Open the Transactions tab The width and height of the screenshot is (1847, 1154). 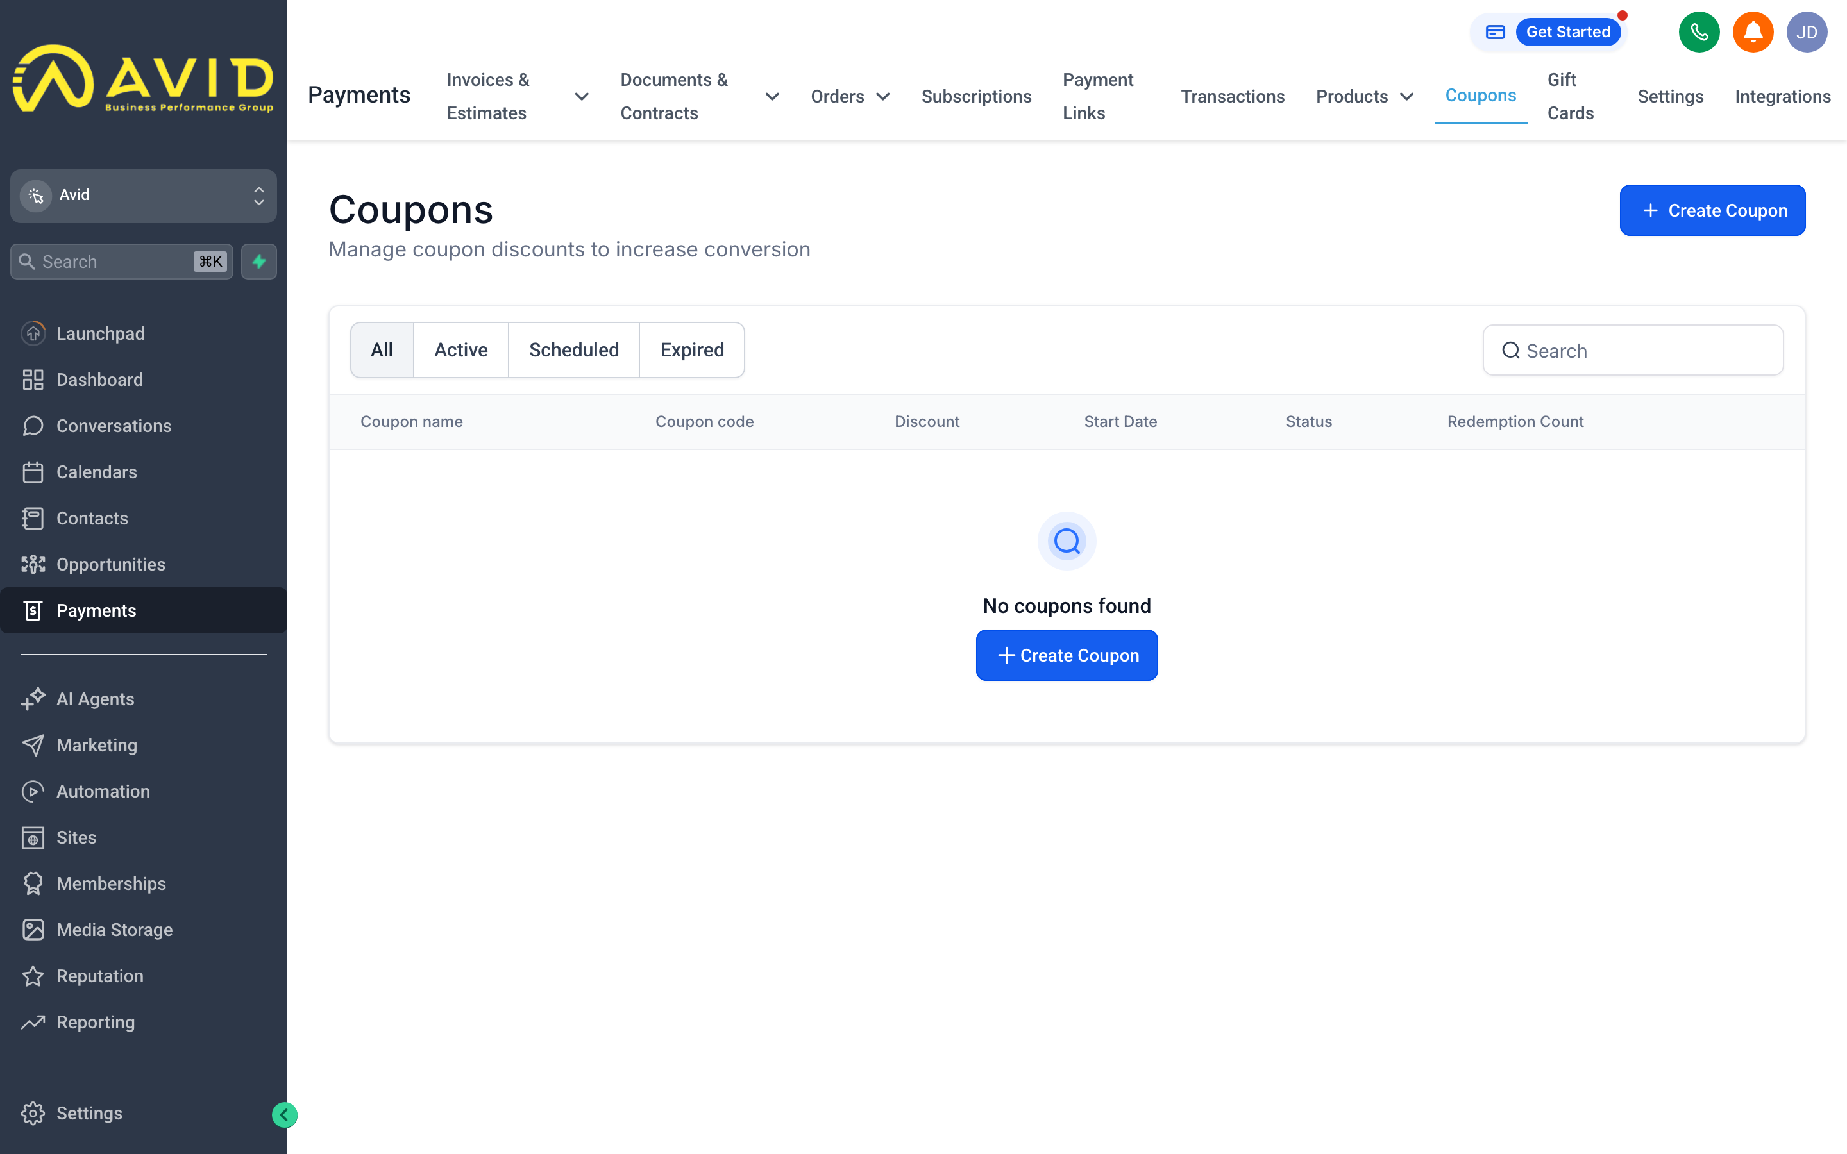(1233, 97)
